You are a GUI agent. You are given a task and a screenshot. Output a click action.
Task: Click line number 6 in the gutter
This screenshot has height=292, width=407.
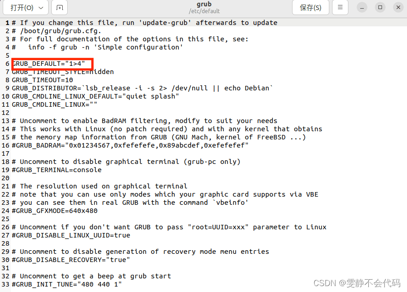coord(6,64)
